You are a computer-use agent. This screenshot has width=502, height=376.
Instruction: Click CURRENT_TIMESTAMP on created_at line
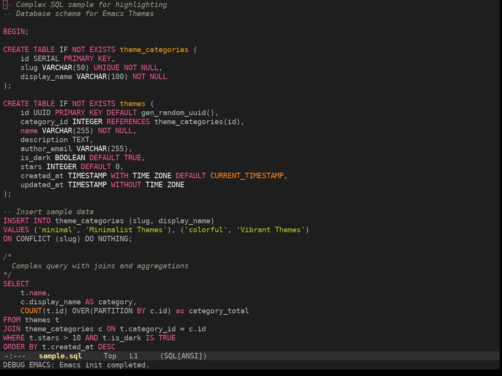click(x=247, y=176)
